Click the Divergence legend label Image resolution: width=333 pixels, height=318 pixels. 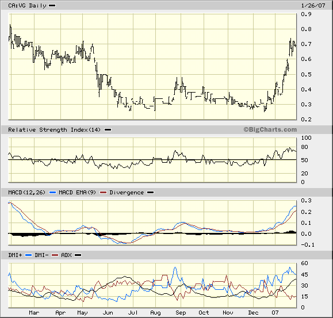coord(127,193)
